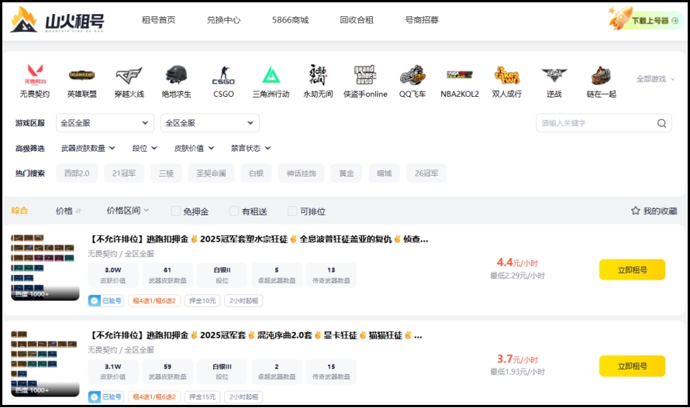This screenshot has height=408, width=690.
Task: Open 号商招募 in the navigation
Action: [422, 20]
